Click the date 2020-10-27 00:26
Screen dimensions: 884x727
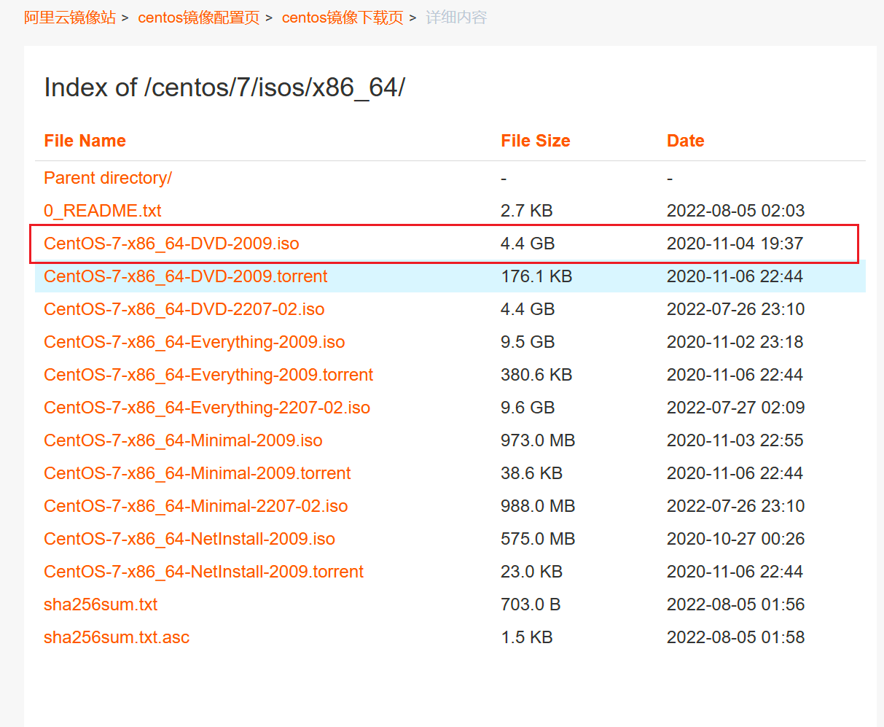coord(736,539)
